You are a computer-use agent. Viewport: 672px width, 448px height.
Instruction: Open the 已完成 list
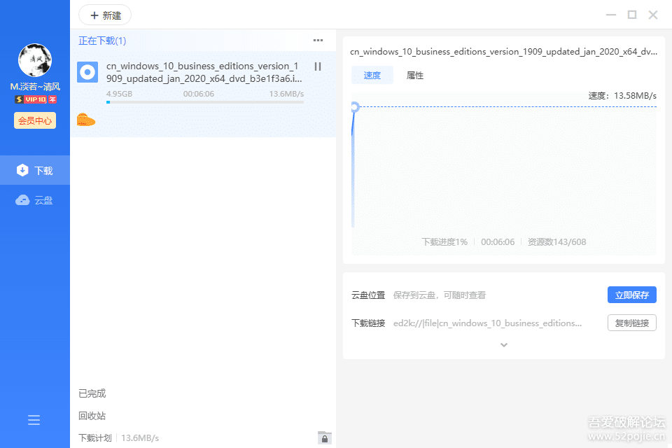pos(93,393)
